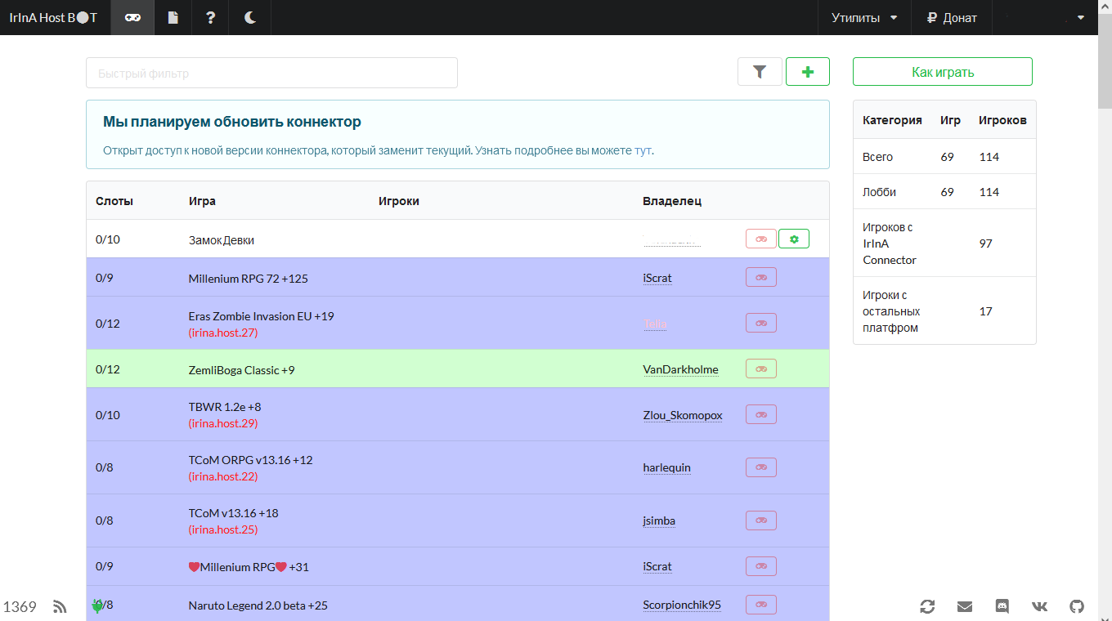Click the refresh arrows icon in footer
1112x621 pixels.
[x=927, y=606]
